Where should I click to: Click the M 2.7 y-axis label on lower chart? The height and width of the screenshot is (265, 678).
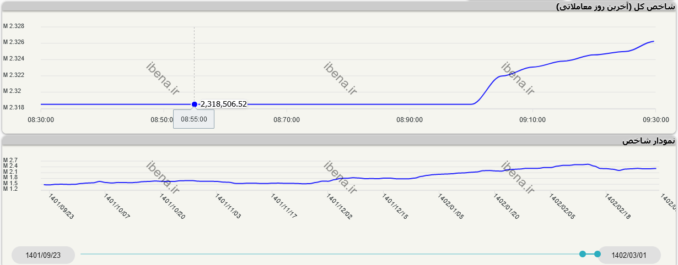[10, 160]
